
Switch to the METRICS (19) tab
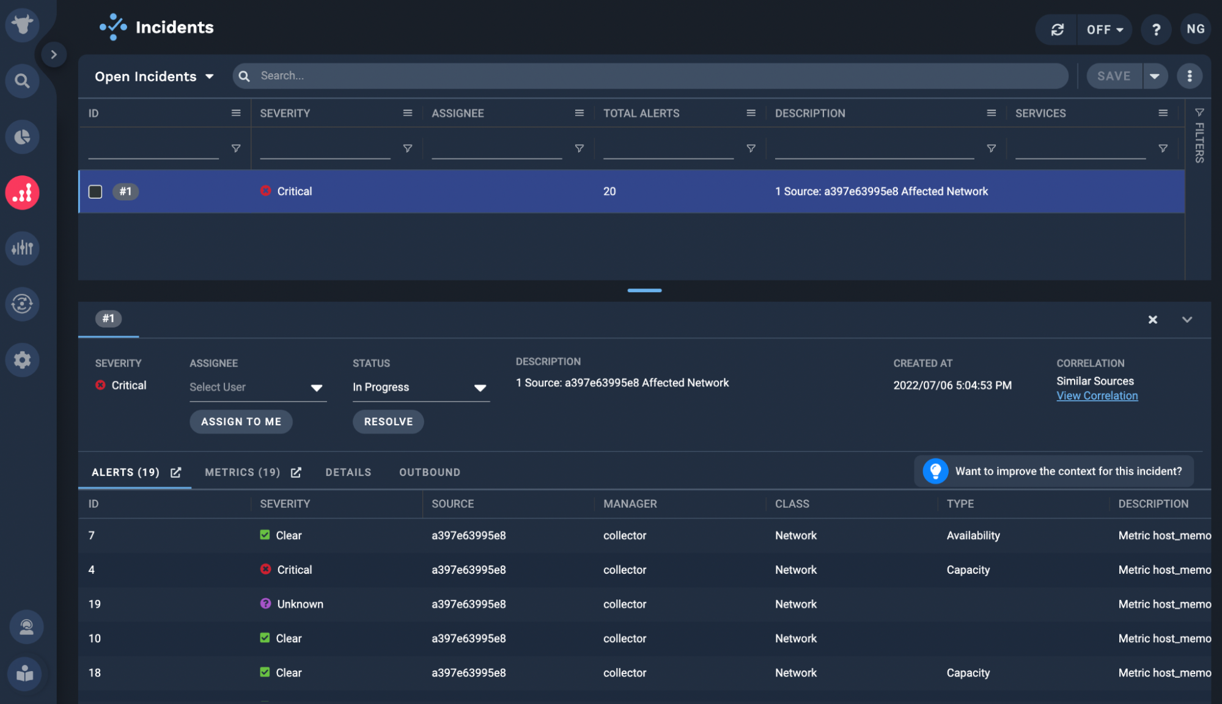click(242, 472)
